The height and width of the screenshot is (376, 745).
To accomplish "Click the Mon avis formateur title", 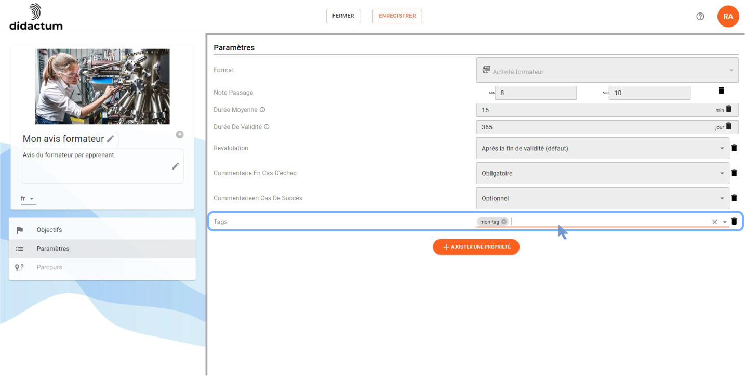I will click(63, 139).
